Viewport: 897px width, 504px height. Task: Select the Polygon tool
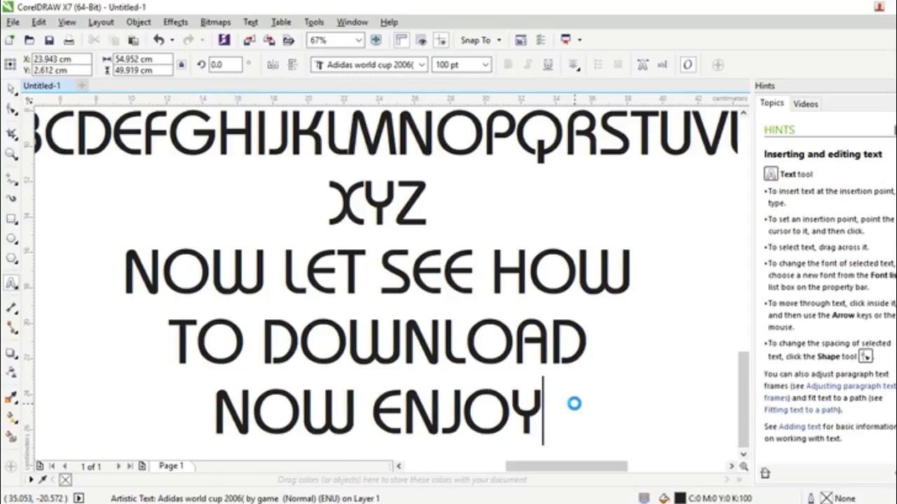click(x=11, y=259)
